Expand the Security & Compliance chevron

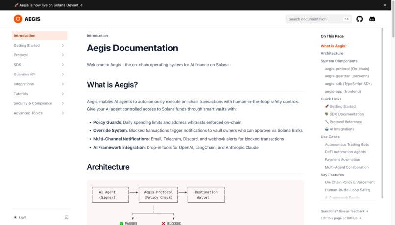(x=63, y=103)
